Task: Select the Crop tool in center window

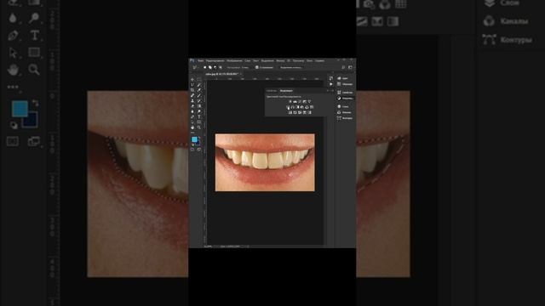Action: point(192,90)
